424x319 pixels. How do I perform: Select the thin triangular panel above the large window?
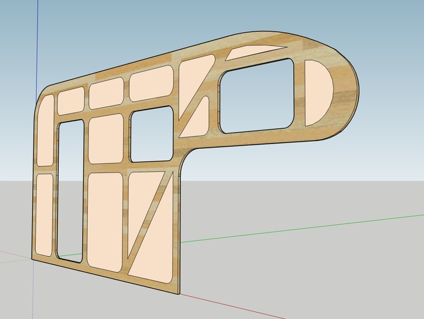[x=251, y=53]
